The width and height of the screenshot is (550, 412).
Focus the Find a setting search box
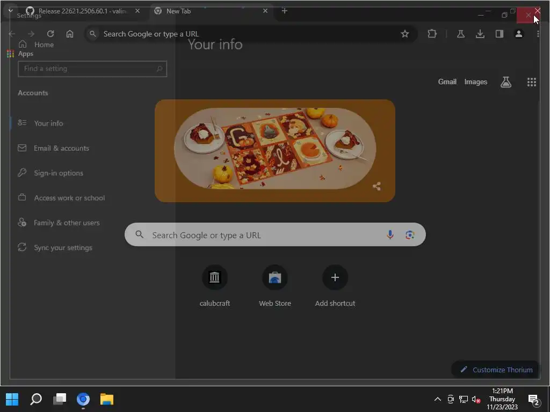(x=92, y=69)
